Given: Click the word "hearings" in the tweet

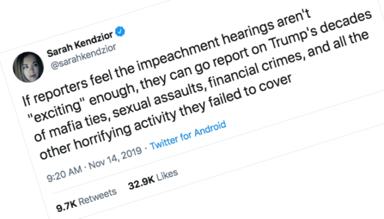Looking at the screenshot, I should point(248,33).
